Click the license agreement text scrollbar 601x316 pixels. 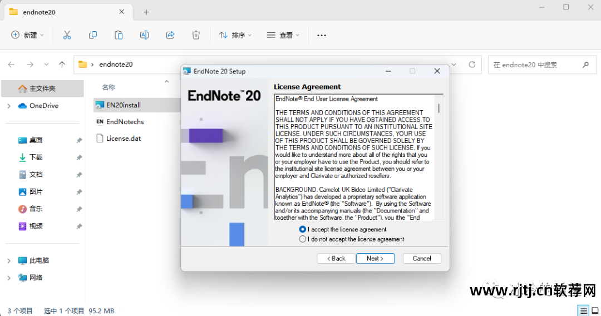439,108
